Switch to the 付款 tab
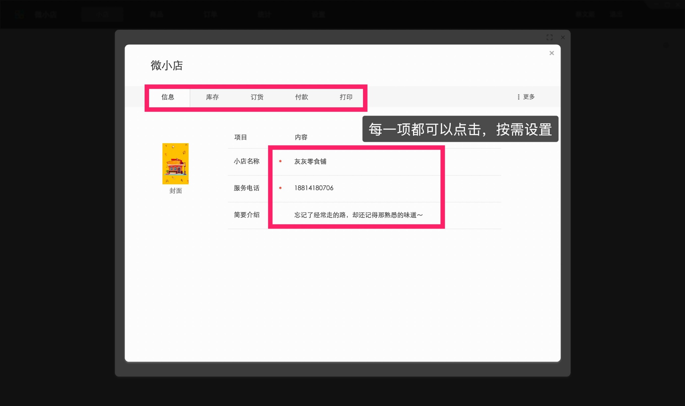 (x=302, y=97)
